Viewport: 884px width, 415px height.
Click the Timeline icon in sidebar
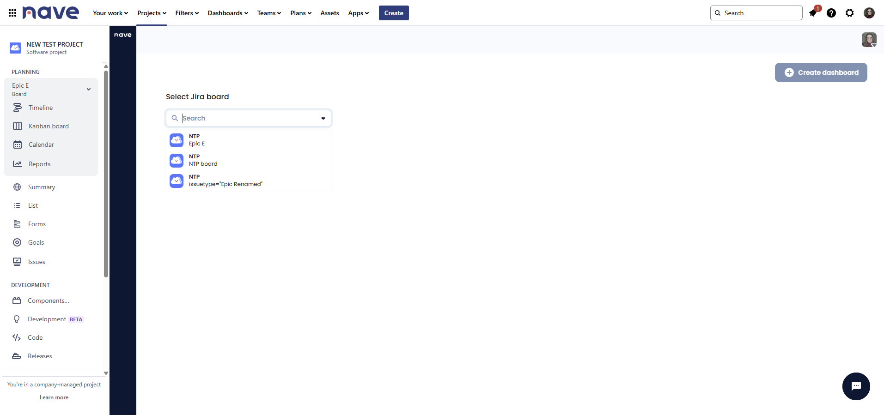[x=18, y=108]
